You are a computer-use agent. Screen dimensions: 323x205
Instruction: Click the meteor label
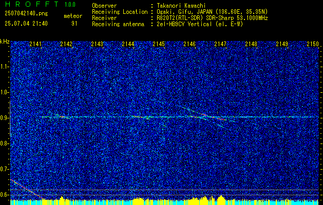click(x=73, y=16)
